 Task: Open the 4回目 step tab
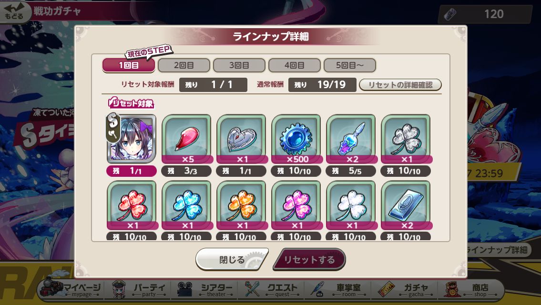[294, 65]
